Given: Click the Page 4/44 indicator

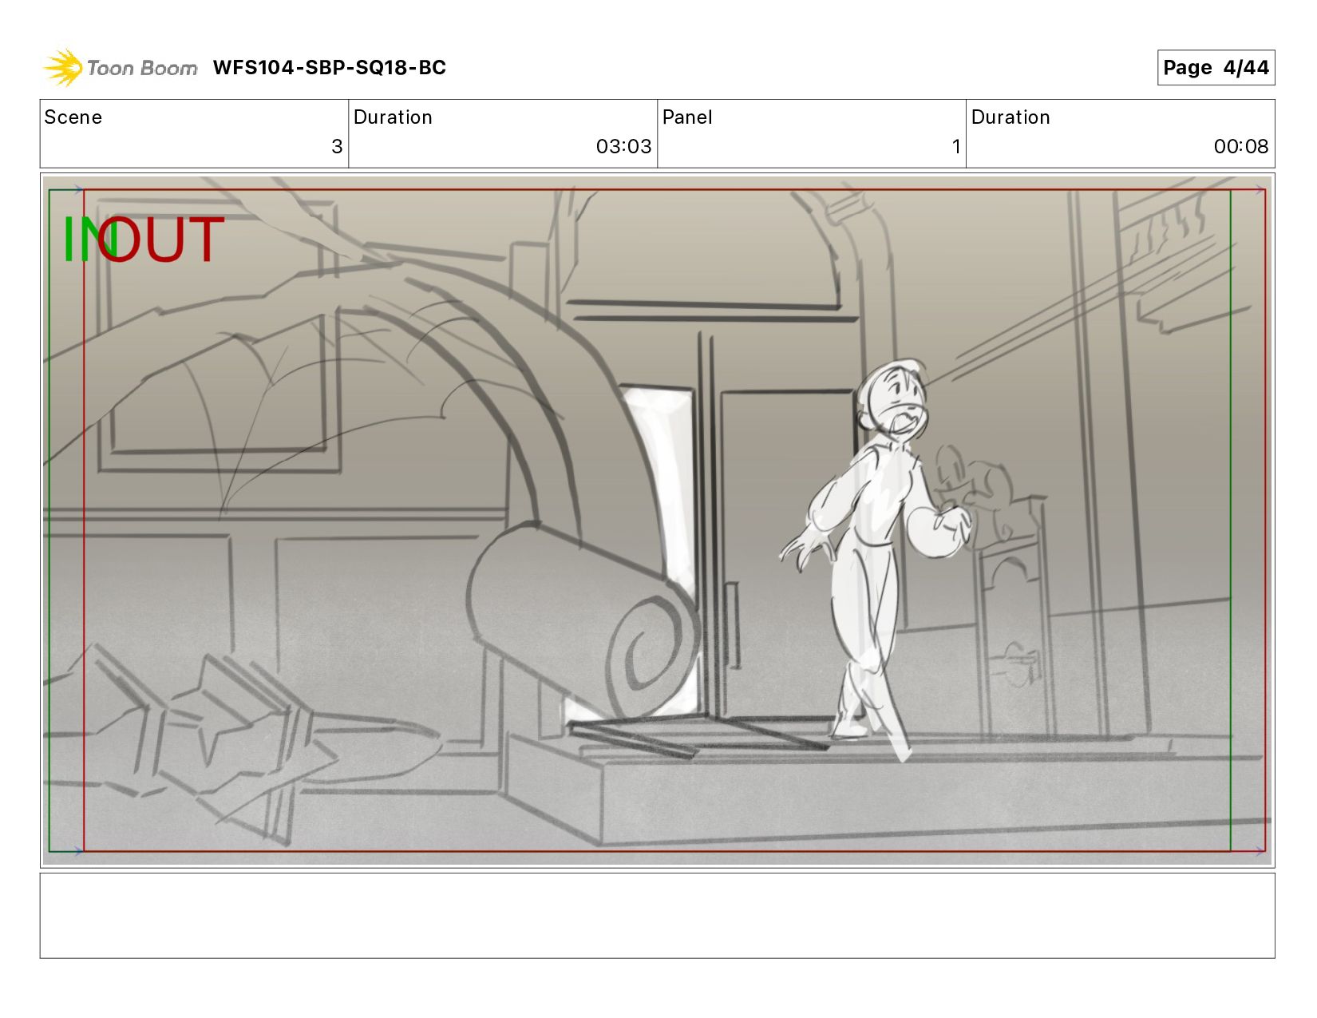Looking at the screenshot, I should (1216, 68).
